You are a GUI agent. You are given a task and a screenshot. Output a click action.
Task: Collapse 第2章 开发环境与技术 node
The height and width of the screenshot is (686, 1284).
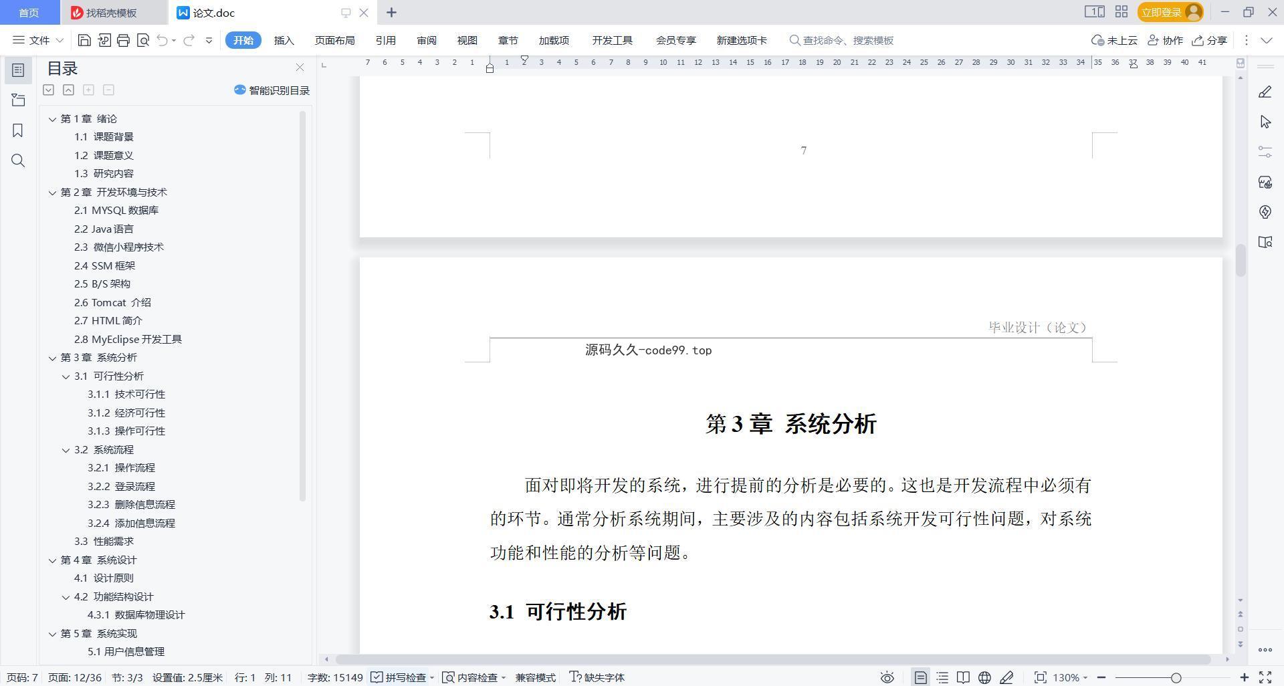[52, 193]
